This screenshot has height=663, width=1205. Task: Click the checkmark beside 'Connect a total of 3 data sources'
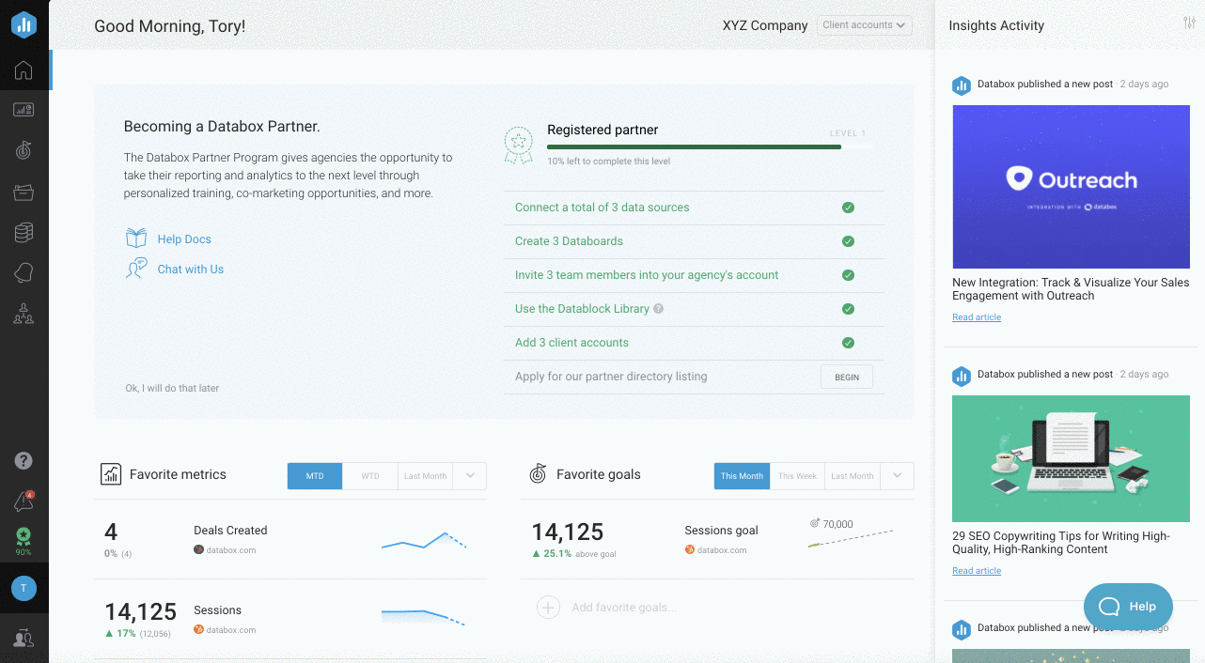[x=848, y=208]
